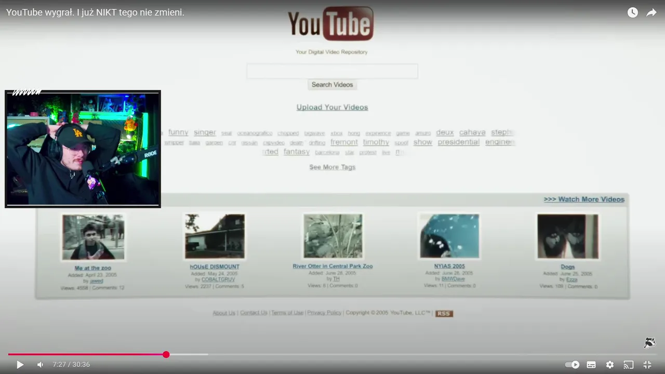
Task: Open uploader BMWDave profile link
Action: coord(453,279)
